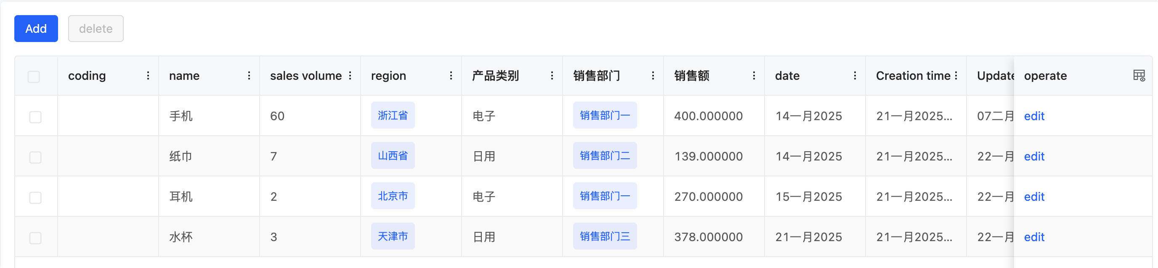Open the sales volume column options menu

point(350,76)
